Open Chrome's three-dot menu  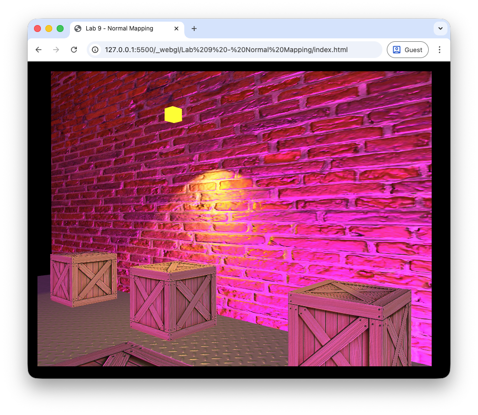tap(440, 50)
